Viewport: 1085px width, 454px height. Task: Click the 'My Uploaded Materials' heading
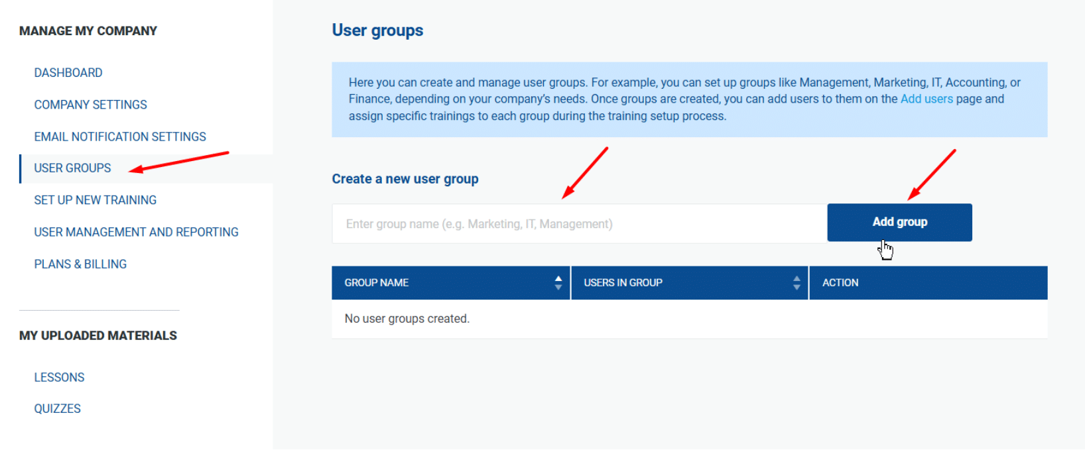click(98, 336)
